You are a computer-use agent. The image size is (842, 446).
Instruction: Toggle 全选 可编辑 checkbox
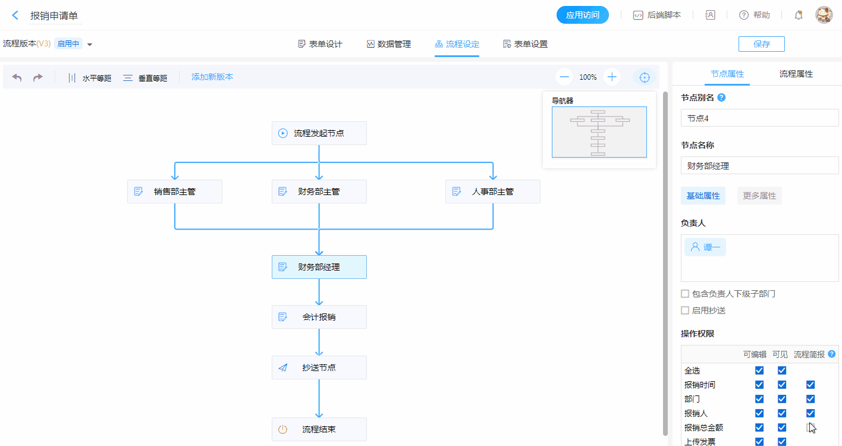(759, 370)
